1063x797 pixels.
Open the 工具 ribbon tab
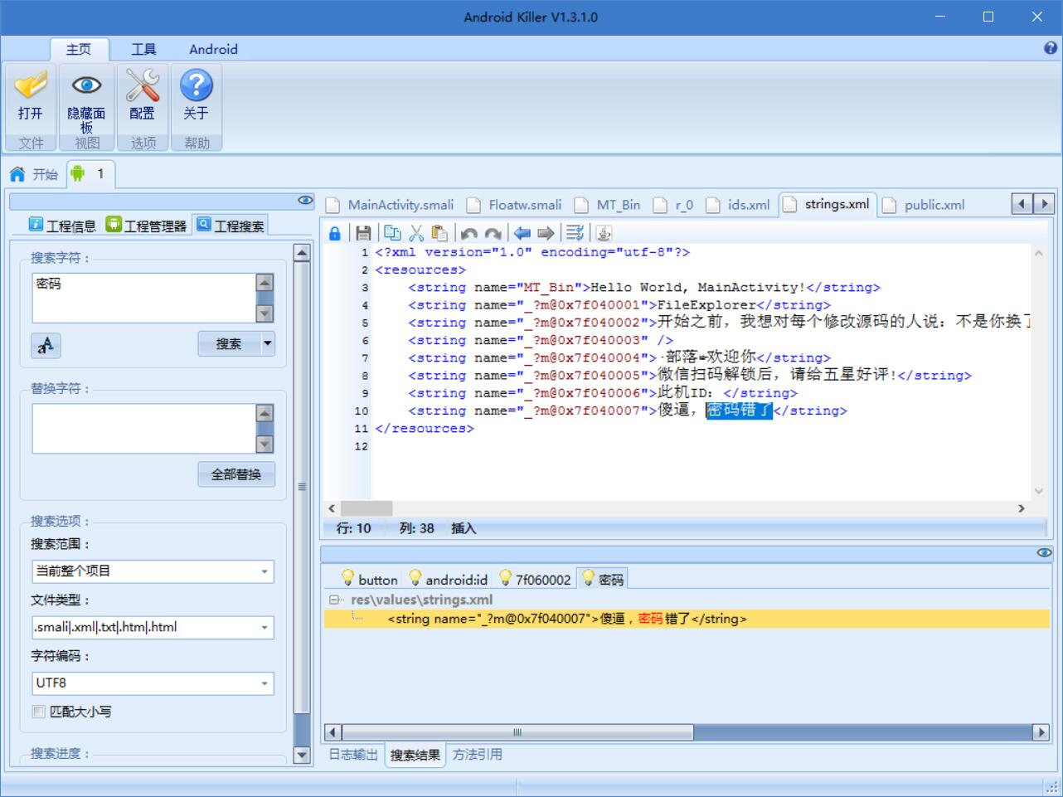[143, 49]
